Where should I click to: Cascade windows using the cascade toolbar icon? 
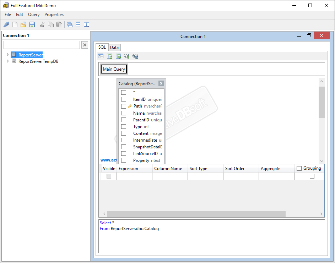[x=70, y=24]
